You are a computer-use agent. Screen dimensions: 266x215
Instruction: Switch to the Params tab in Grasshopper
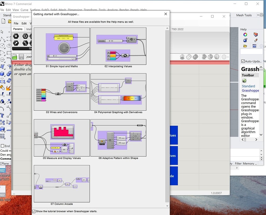pos(18,29)
